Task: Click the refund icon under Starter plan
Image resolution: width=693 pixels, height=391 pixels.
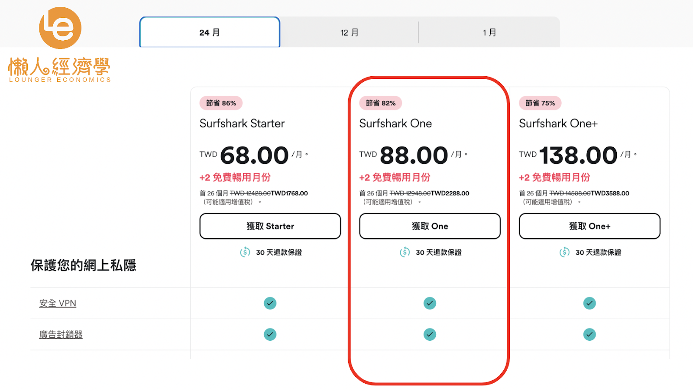Action: pos(245,252)
